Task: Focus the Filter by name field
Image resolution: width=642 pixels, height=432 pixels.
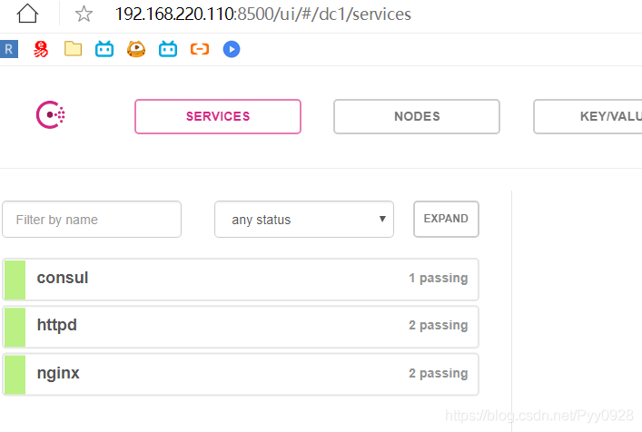Action: tap(92, 220)
